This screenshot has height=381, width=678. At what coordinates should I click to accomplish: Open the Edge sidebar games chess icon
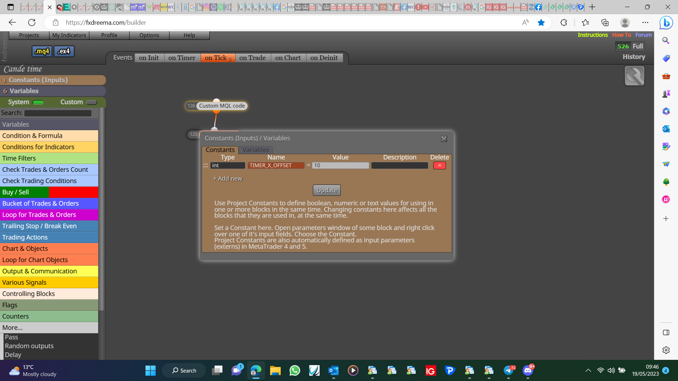[x=666, y=93]
